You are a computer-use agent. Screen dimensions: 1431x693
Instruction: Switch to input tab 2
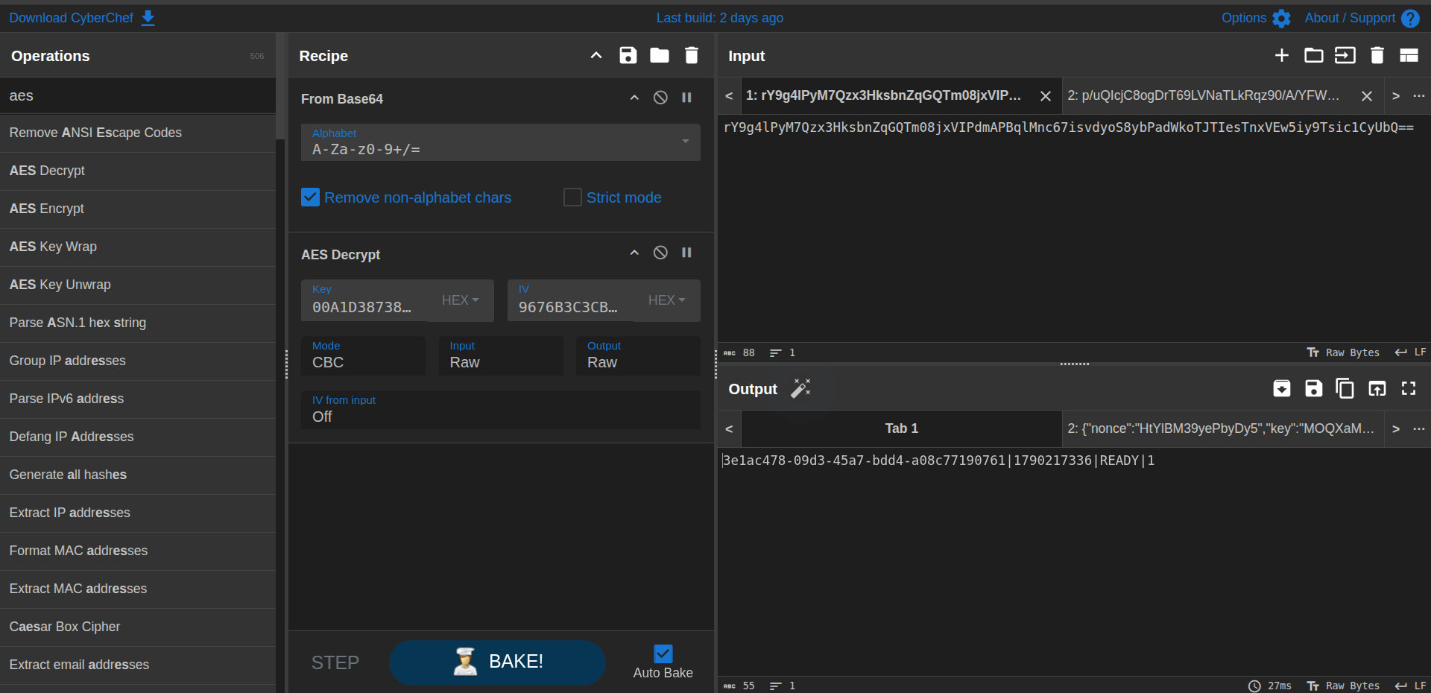[1204, 95]
